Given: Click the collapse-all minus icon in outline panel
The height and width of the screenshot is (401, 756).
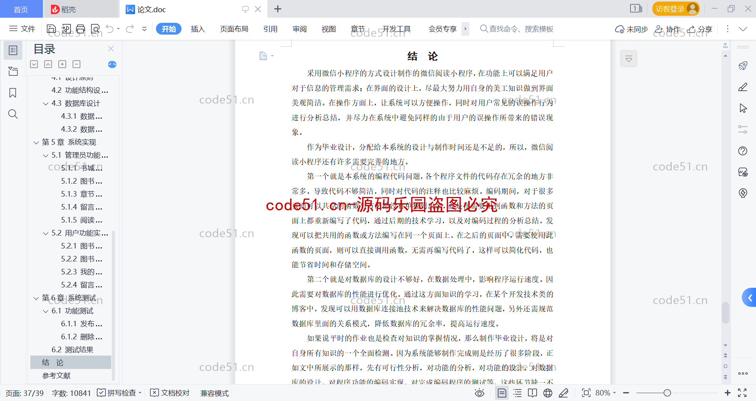Looking at the screenshot, I should 76,64.
